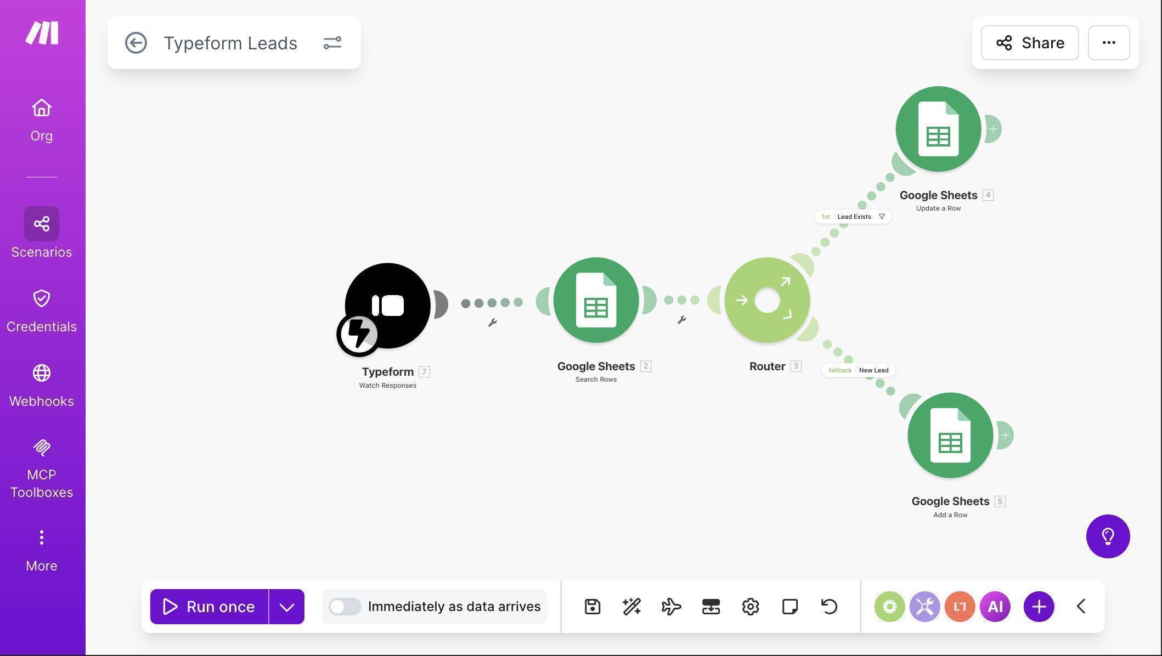
Task: Save the scenario using the save icon
Action: 593,607
